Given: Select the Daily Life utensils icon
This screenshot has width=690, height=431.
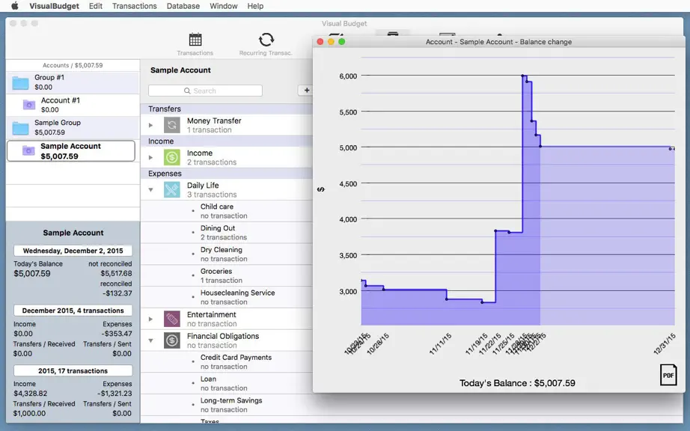Looking at the screenshot, I should [171, 189].
